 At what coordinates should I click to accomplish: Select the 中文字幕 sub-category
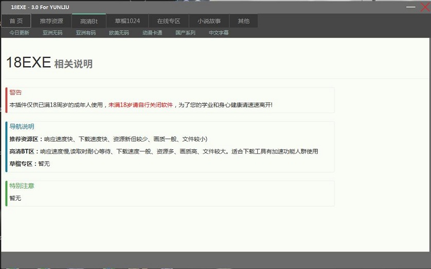(219, 33)
